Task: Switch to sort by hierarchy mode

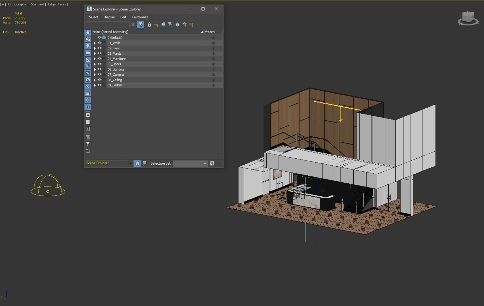Action: 145,163
